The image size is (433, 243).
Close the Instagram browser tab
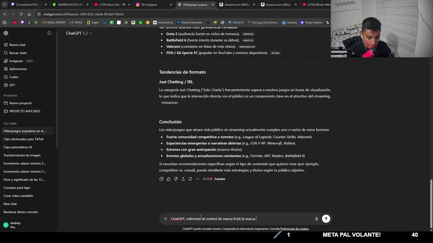pos(171,5)
